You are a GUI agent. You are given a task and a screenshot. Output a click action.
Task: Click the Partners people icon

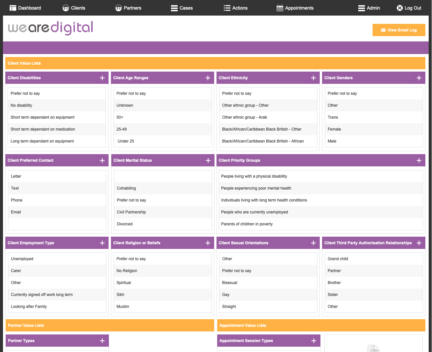pos(119,8)
